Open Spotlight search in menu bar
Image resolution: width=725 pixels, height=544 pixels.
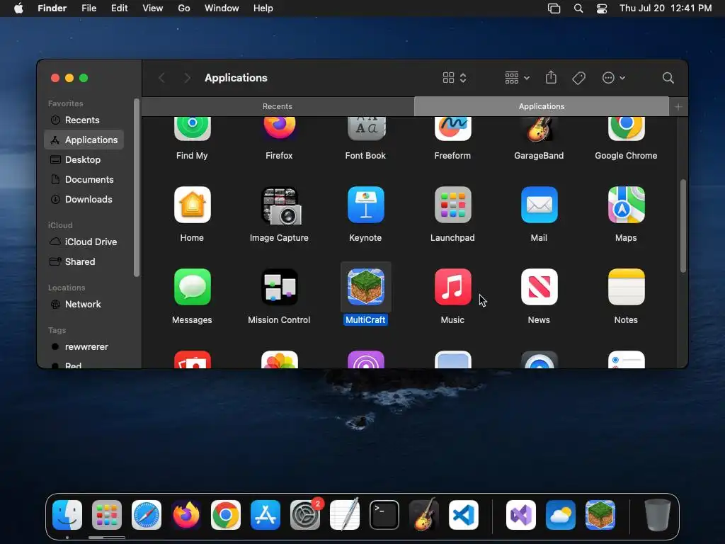click(x=578, y=8)
